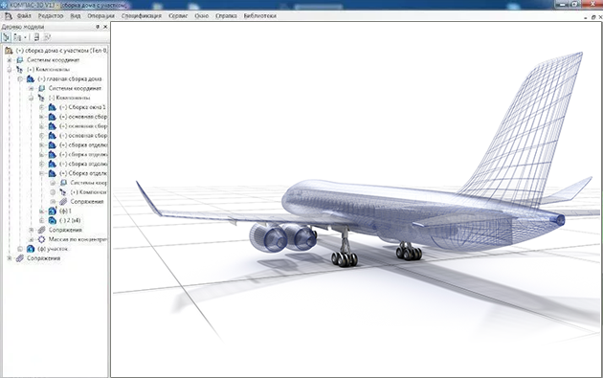This screenshot has width=603, height=378.
Task: Restore the inner document window
Action: coord(593,17)
